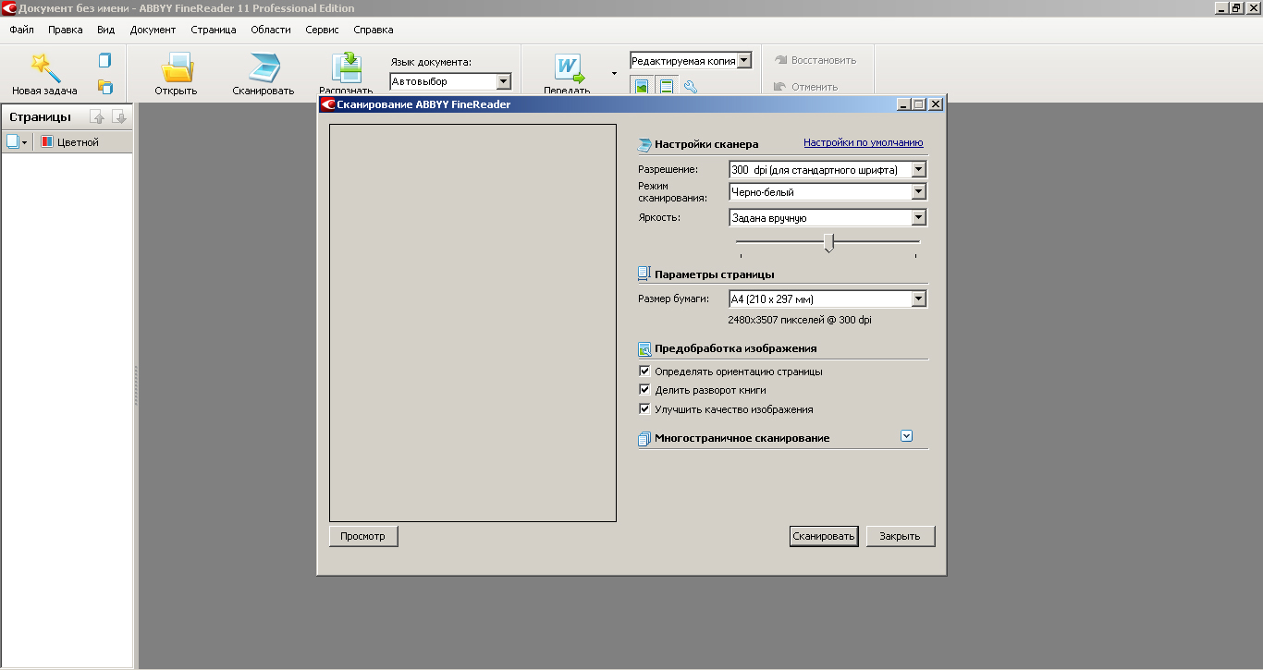The width and height of the screenshot is (1263, 670).
Task: Click the Многостраничное сканирование section icon
Action: click(644, 439)
